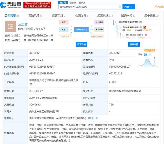Viewport: 164px width, 144px height.
Task: Click 查看详情 under the equity structure tree
Action: click(x=134, y=44)
